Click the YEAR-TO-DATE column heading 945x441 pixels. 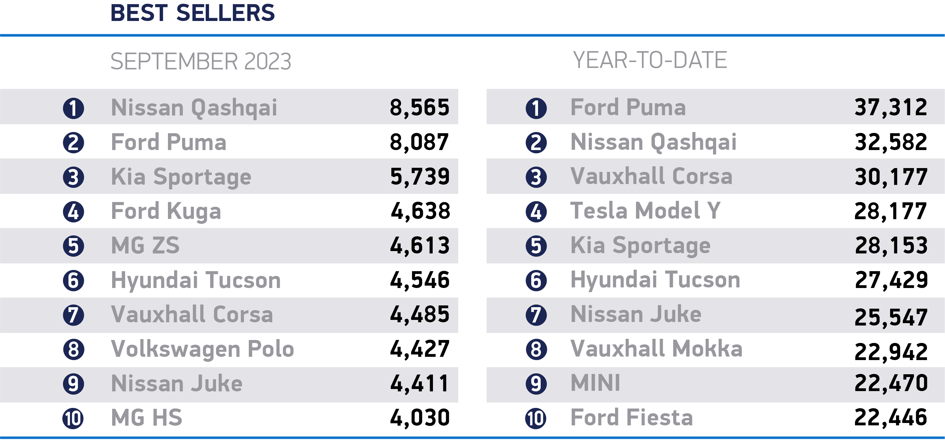coord(650,60)
